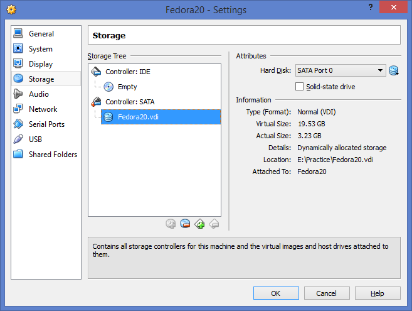This screenshot has height=311, width=412.
Task: Select Controller: SATA in storage tree
Action: (130, 102)
